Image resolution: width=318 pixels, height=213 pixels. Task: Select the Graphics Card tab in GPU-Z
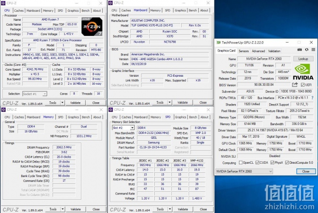point(226,51)
